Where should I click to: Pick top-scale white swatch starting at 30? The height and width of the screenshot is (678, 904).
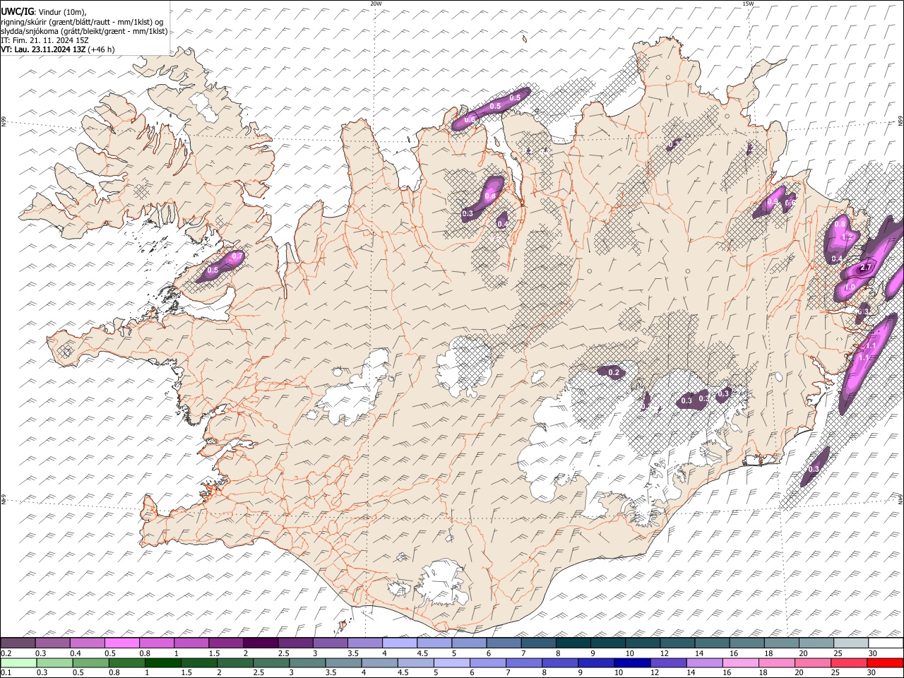886,643
